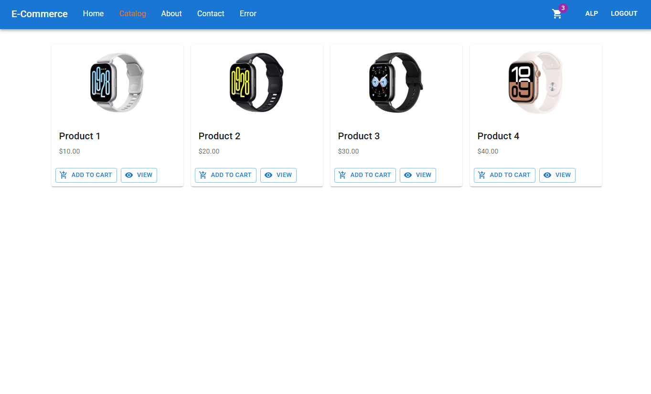
Task: Click the cart badge showing 3
Action: coord(563,8)
